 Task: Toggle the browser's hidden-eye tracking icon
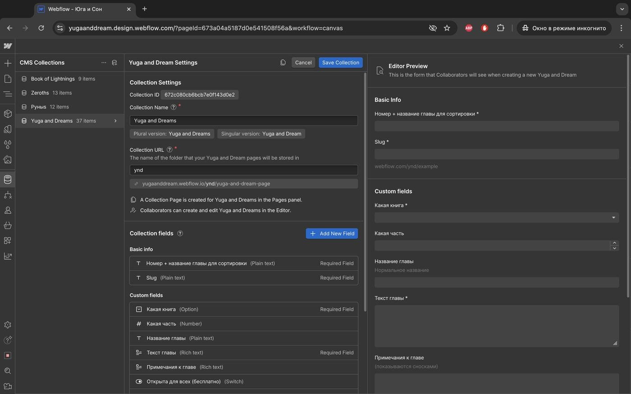(x=433, y=28)
